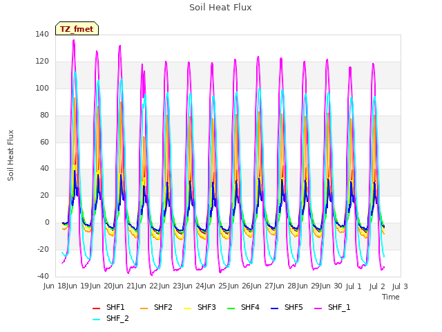Select the SHF5 legend label

[294, 307]
